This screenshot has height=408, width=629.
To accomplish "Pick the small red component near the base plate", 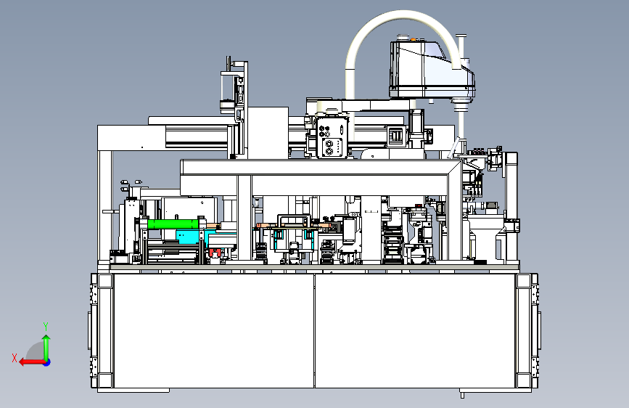I will coord(214,253).
